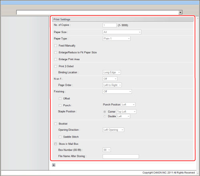200x176 pixels.
Task: Check the Enlarge Print Area option
Action: (56, 59)
